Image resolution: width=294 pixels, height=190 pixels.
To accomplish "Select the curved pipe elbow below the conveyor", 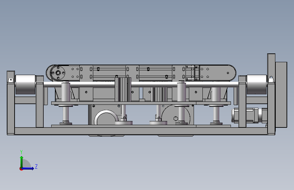I will click(106, 117).
